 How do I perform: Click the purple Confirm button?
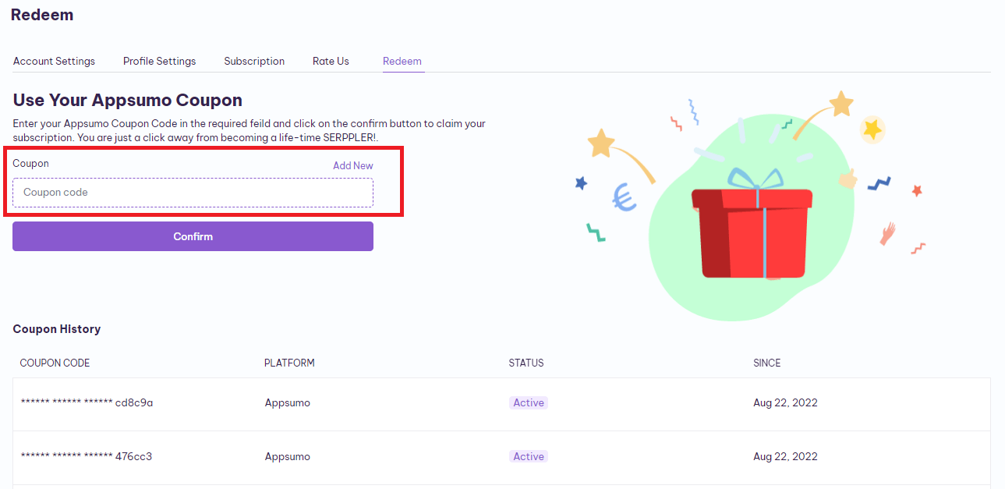193,236
